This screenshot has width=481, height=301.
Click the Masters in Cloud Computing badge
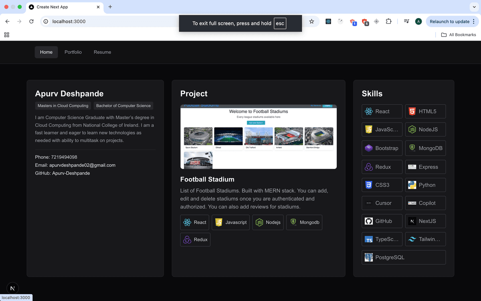pyautogui.click(x=63, y=106)
